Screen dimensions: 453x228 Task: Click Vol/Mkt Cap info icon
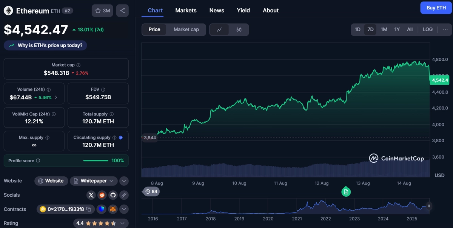pyautogui.click(x=54, y=114)
